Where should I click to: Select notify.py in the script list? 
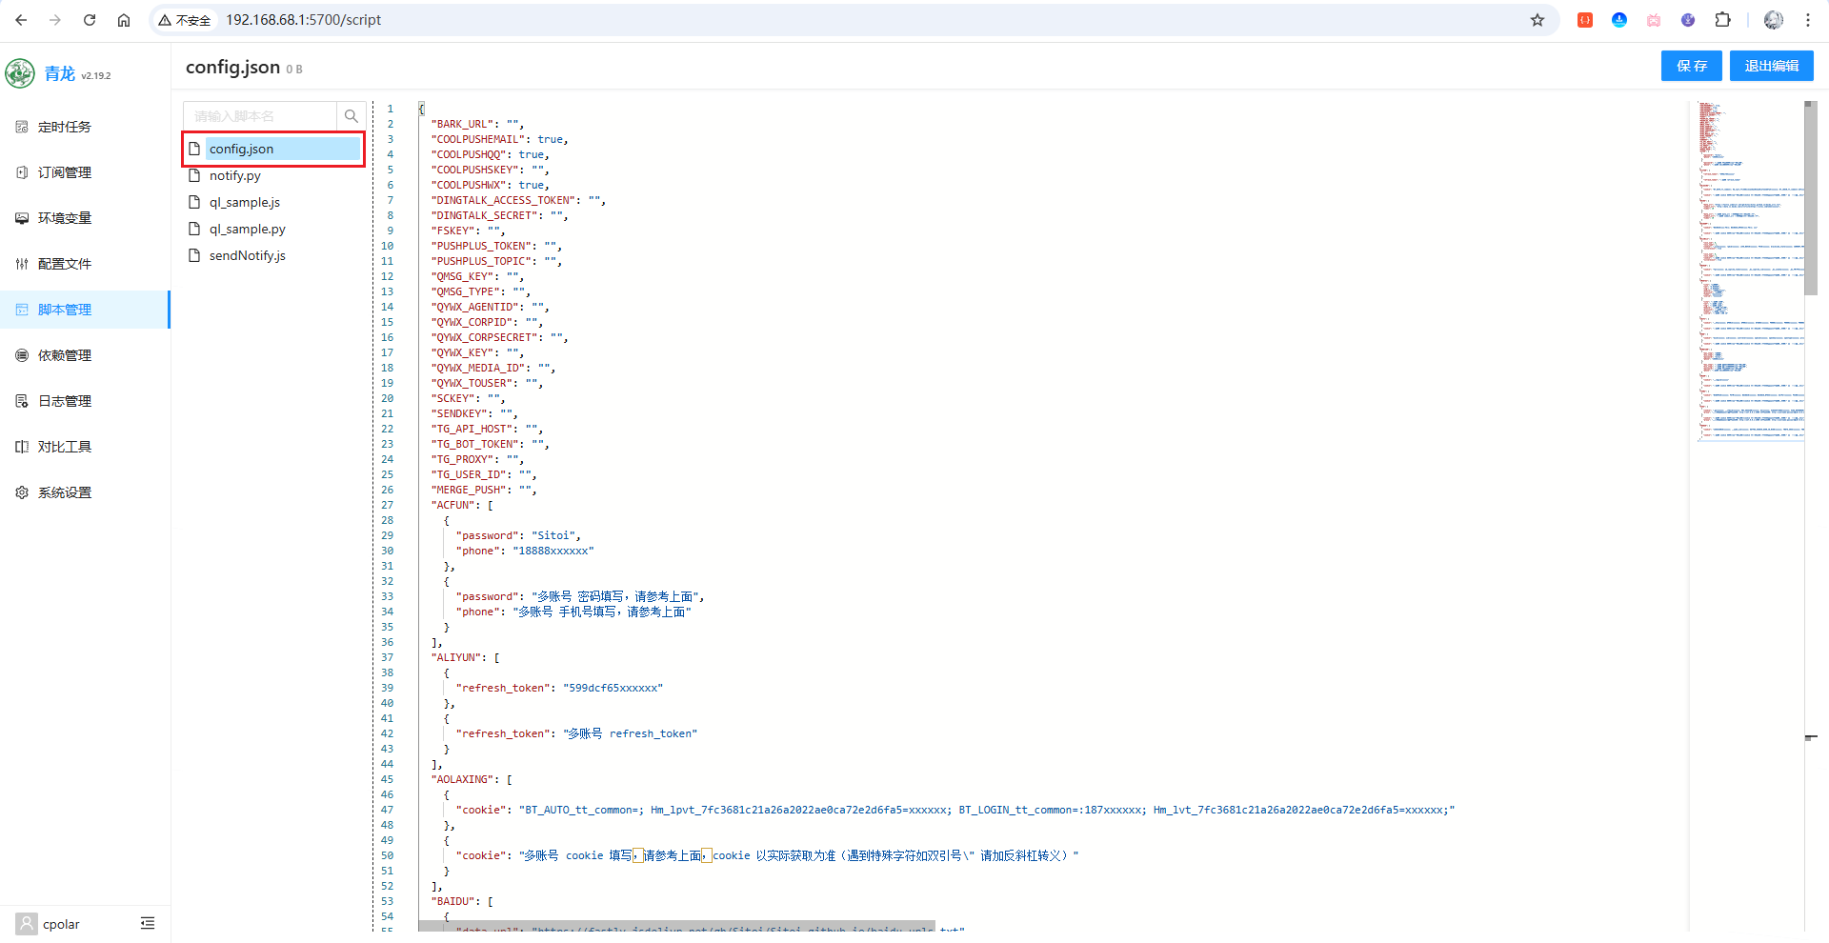(235, 175)
